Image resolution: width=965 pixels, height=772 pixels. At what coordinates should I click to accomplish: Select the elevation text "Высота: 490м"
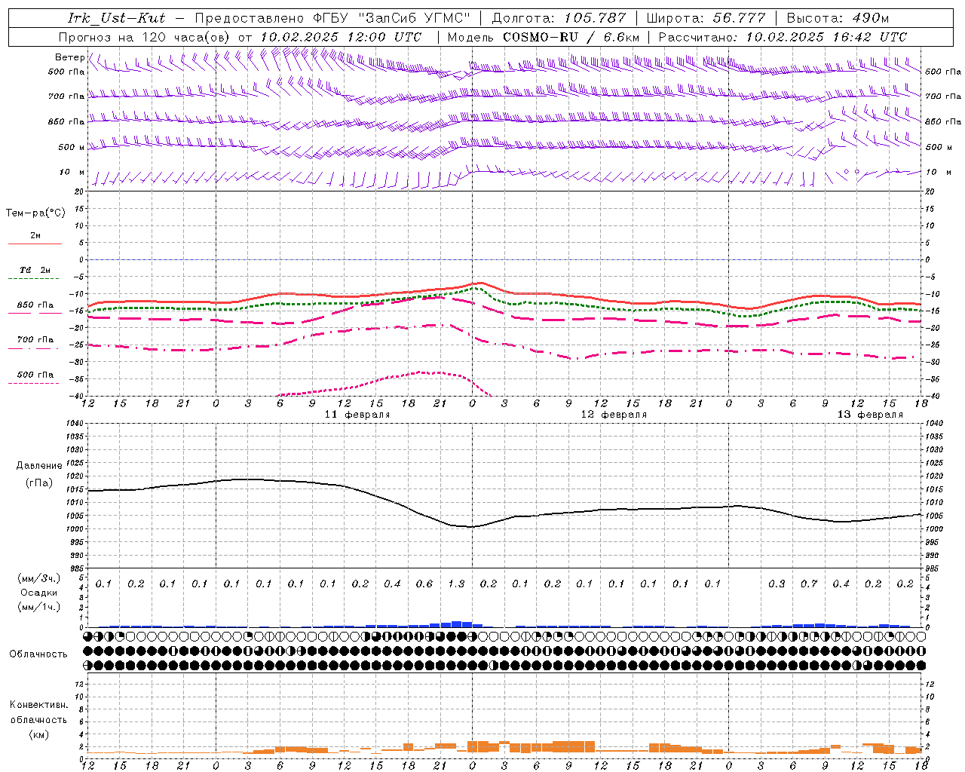click(838, 18)
